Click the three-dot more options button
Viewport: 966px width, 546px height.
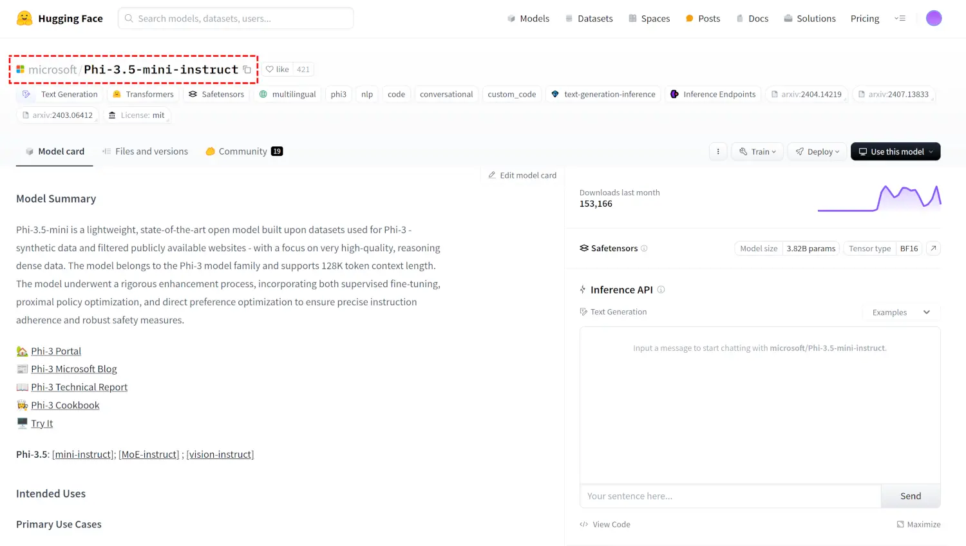718,151
